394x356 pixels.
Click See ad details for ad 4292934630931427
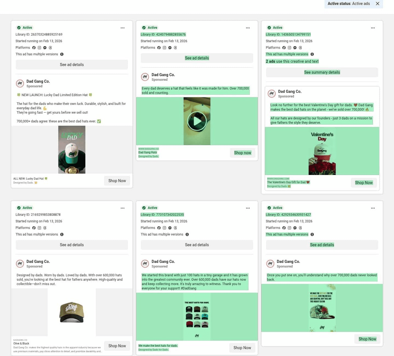[322, 245]
